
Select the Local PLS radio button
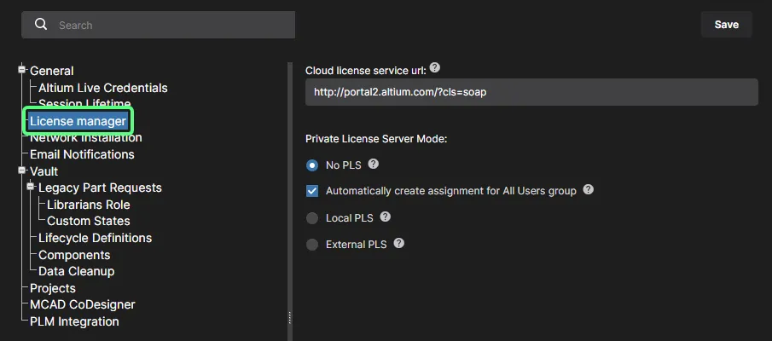coord(312,218)
